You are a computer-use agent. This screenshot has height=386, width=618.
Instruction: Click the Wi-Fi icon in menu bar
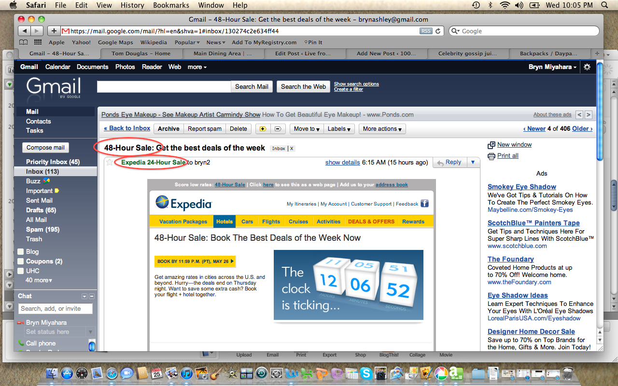tap(505, 5)
